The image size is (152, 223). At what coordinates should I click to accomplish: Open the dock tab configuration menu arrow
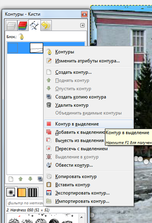pyautogui.click(x=82, y=25)
